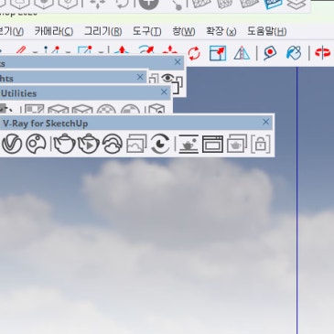
Task: Close the Utilities toolbar
Action: [x=164, y=92]
